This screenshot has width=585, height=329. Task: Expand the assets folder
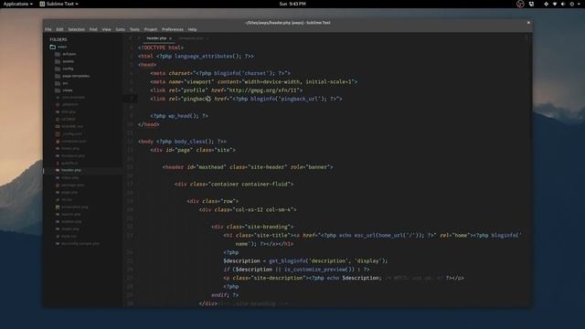point(68,61)
